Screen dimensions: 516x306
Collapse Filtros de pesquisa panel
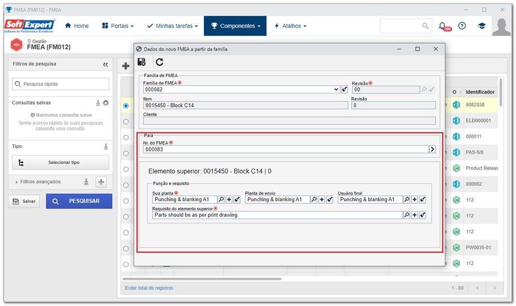[105, 65]
